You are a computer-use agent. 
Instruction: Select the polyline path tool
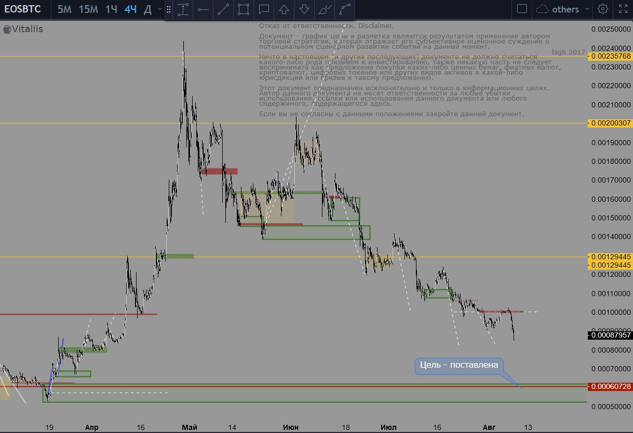click(x=344, y=9)
